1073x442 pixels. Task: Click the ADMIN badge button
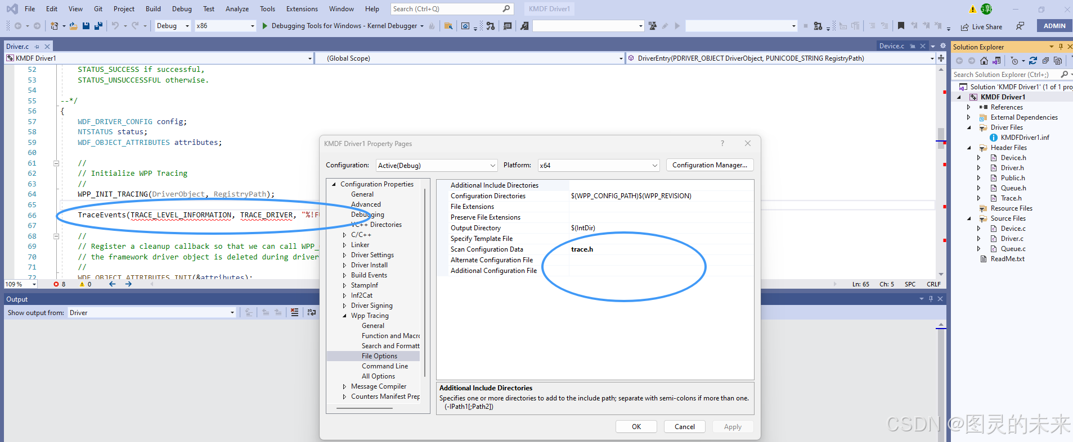(x=1054, y=26)
